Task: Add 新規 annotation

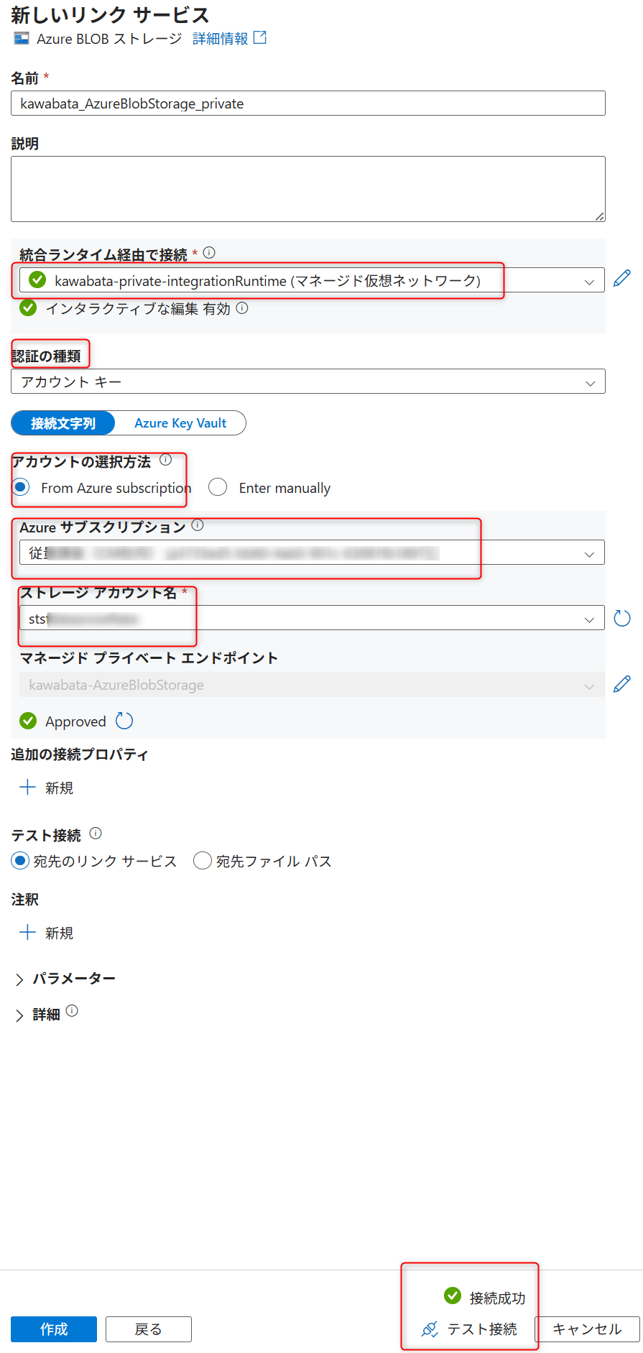Action: (x=47, y=933)
